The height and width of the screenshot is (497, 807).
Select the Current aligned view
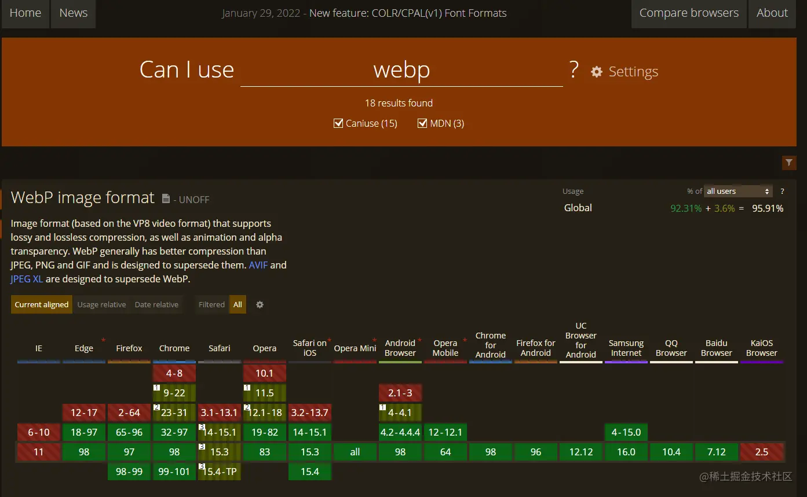42,304
